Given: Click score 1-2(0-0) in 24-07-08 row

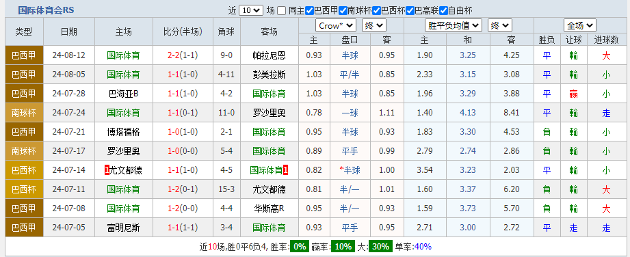Looking at the screenshot, I should [183, 208].
